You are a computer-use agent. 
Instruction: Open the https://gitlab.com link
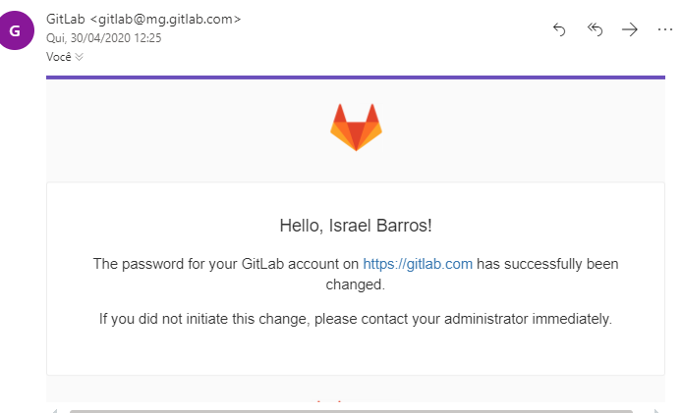418,264
